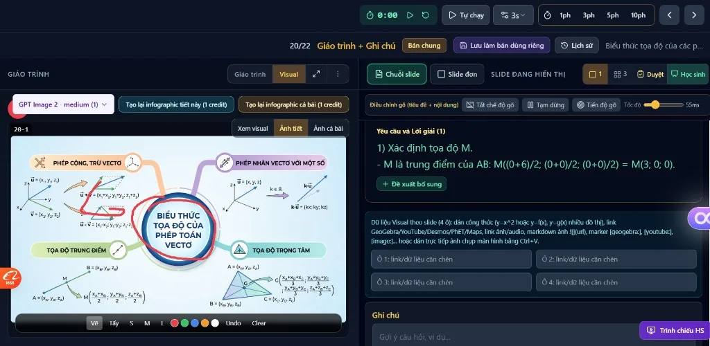Screen dimensions: 710x346
Task: Click Lưu làm bản dùng riêng button
Action: click(x=502, y=45)
